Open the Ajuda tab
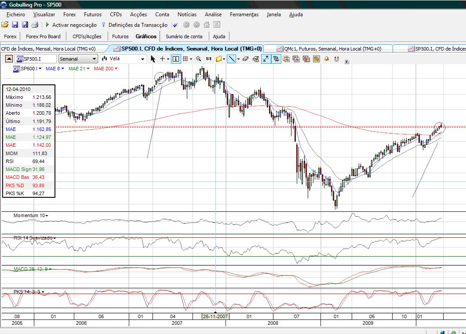 point(219,36)
